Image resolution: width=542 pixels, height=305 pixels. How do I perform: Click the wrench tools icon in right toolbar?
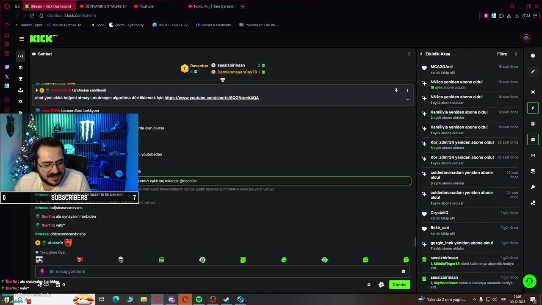[533, 187]
